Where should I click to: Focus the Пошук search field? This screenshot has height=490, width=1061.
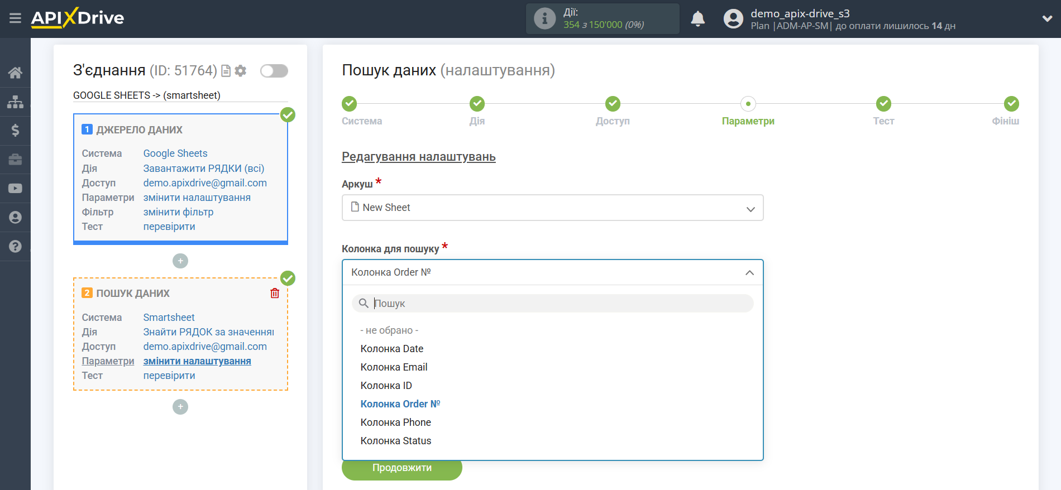click(552, 303)
